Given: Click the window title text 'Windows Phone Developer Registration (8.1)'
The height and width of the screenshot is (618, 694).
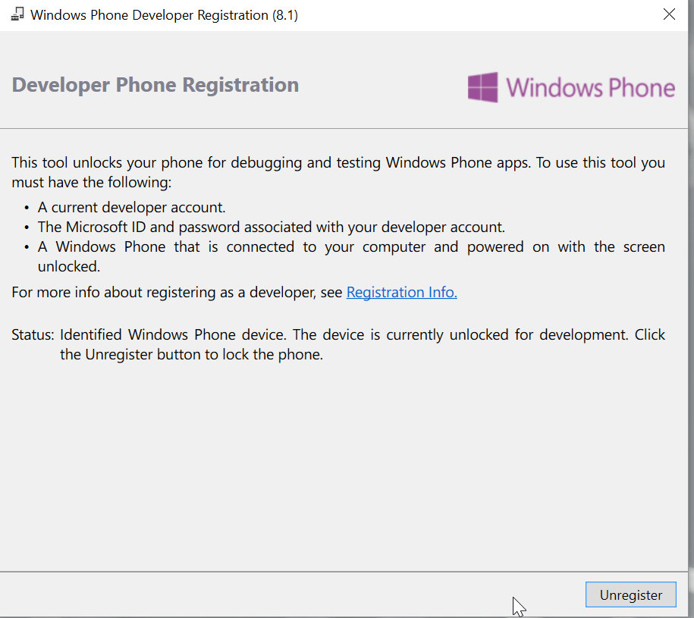Looking at the screenshot, I should coord(164,15).
